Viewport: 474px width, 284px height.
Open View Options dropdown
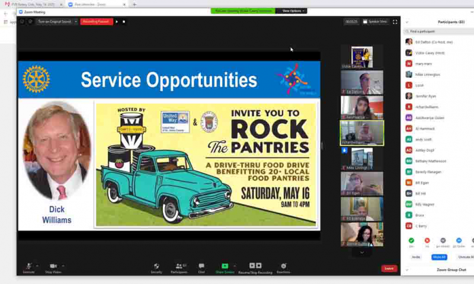click(292, 11)
